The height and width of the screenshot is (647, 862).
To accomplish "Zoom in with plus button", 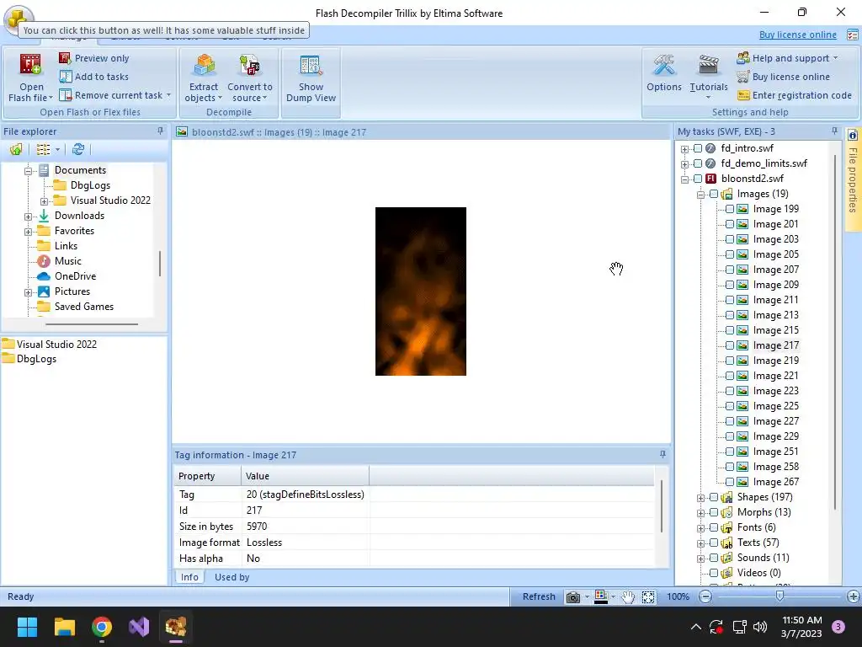I will coord(854,596).
